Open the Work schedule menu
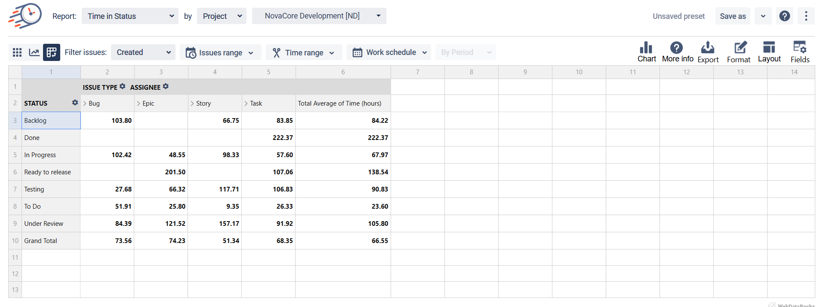The image size is (823, 307). (389, 52)
